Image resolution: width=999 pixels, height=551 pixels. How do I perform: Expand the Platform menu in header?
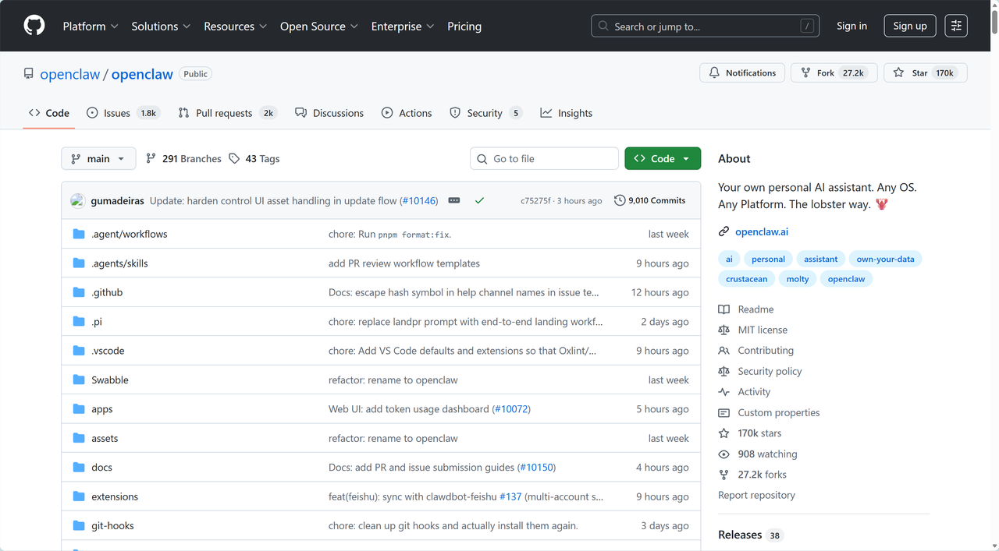91,26
